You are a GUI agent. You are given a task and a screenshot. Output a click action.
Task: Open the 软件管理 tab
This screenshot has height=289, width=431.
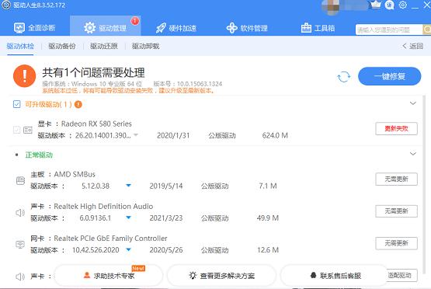[x=247, y=28]
